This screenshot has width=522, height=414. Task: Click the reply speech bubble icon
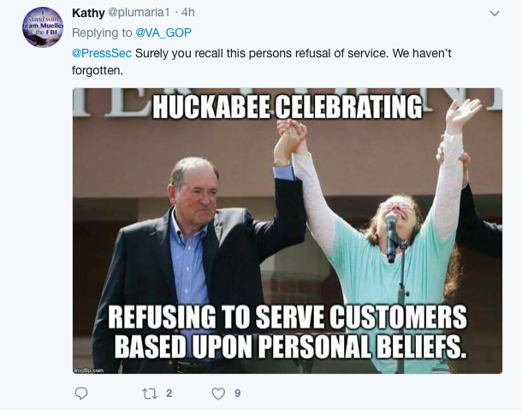pos(81,393)
